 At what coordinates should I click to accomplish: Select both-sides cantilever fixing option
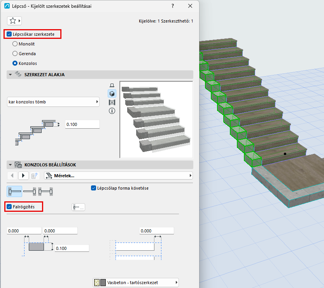(46, 191)
